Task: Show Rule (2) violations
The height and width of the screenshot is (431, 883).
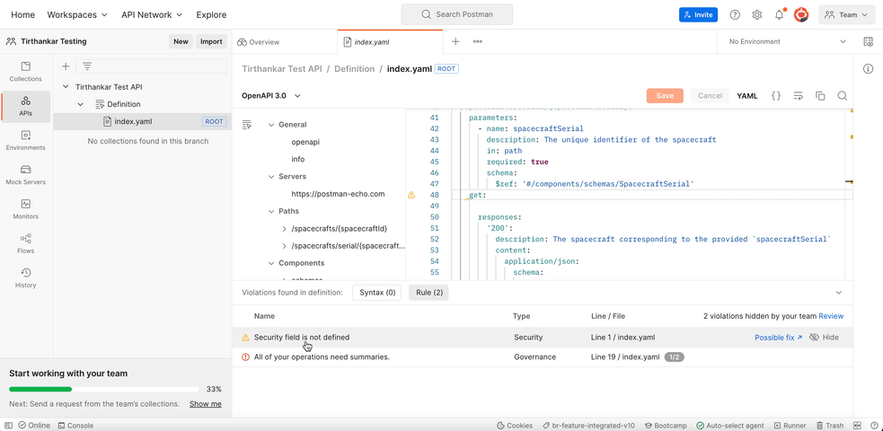Action: click(x=428, y=293)
